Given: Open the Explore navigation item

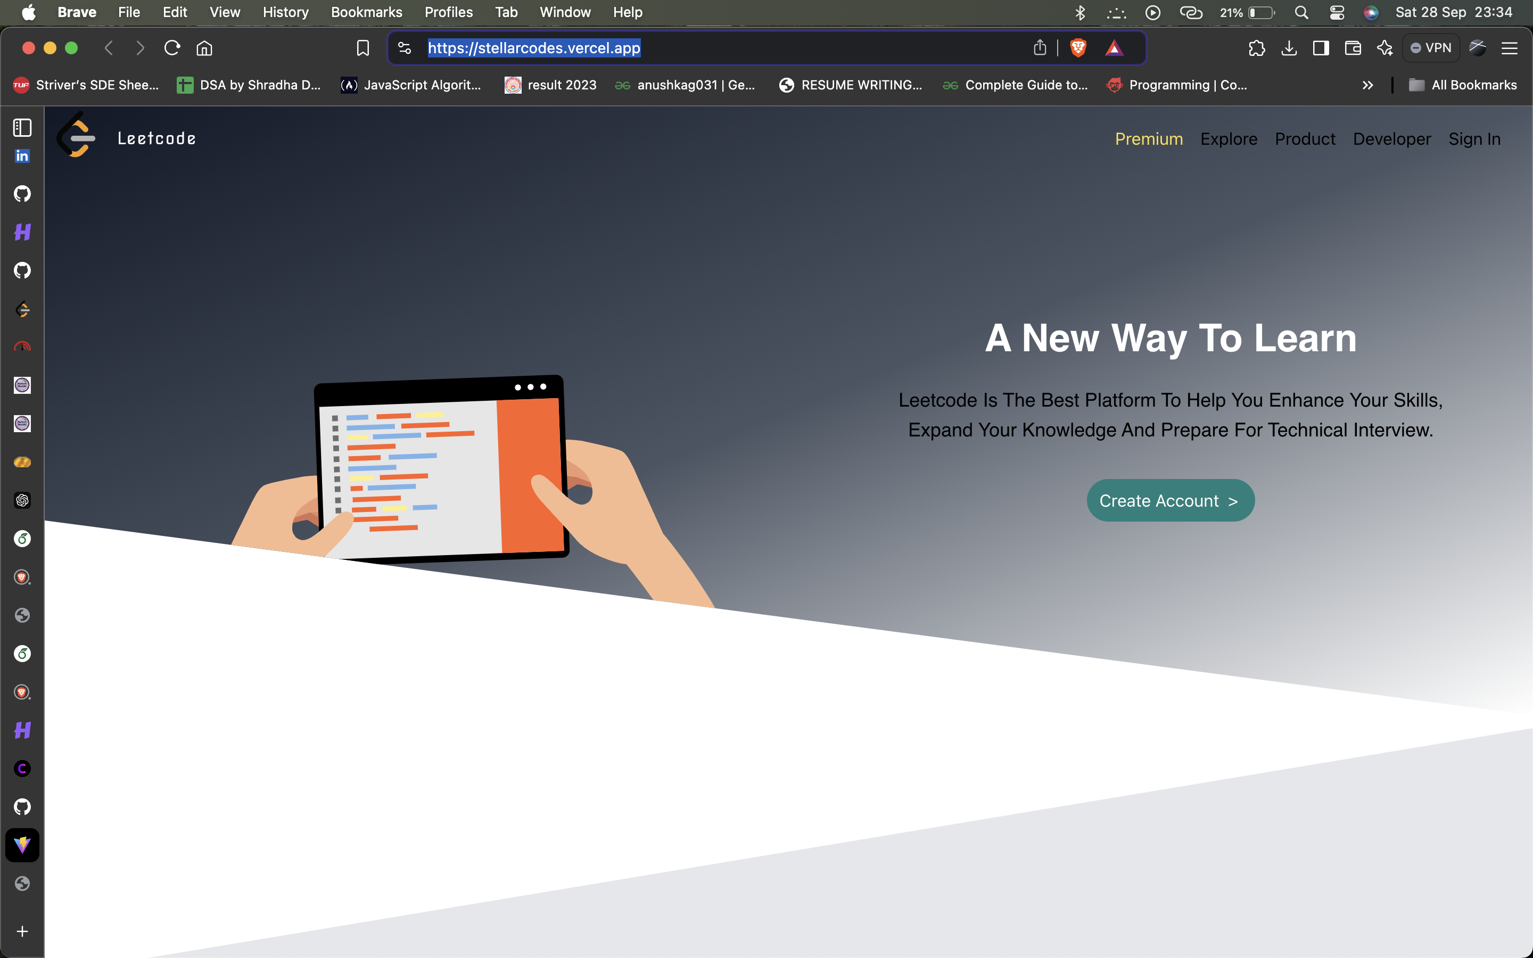Looking at the screenshot, I should (1229, 139).
